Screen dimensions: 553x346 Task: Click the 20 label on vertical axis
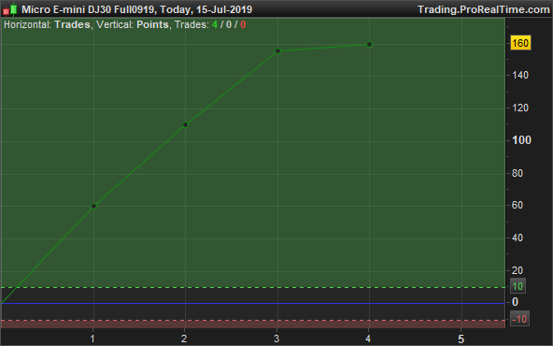[x=518, y=270]
